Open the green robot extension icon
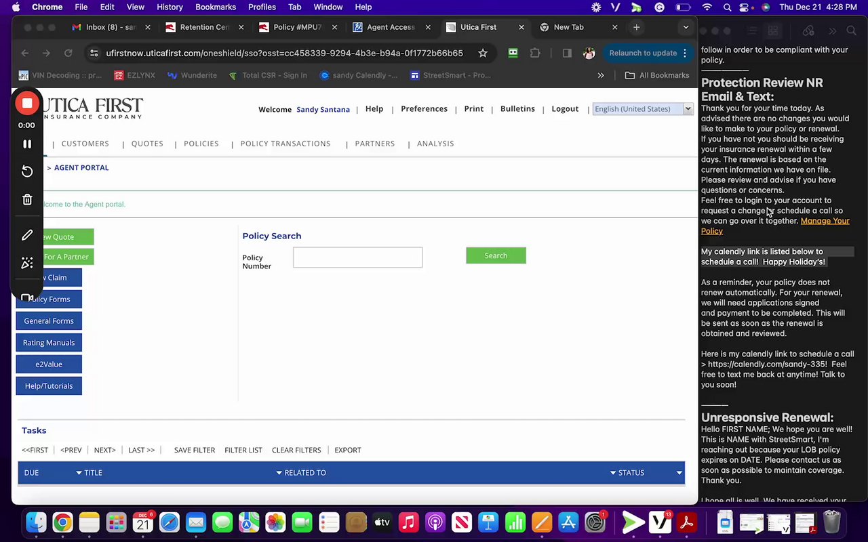 (x=513, y=53)
